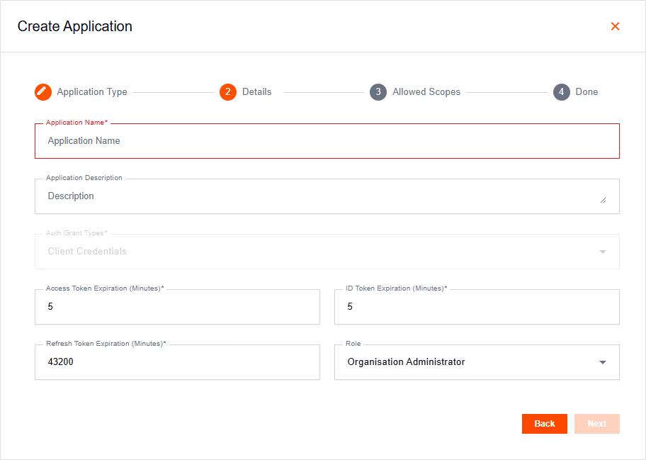The height and width of the screenshot is (460, 646).
Task: Click the Role dropdown arrow icon
Action: (603, 362)
